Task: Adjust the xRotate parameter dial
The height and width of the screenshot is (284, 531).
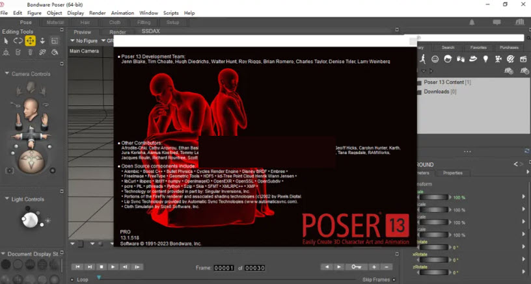Action: point(434,260)
